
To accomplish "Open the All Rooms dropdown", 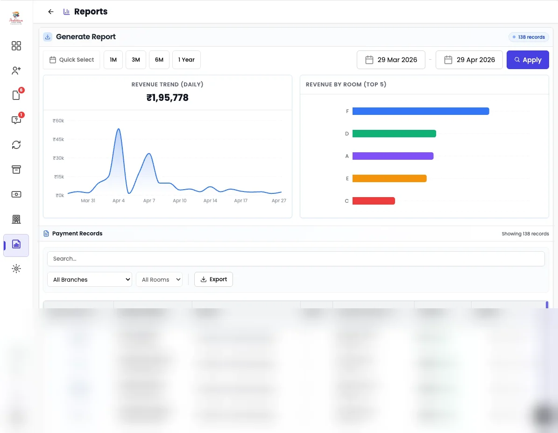I will (159, 279).
